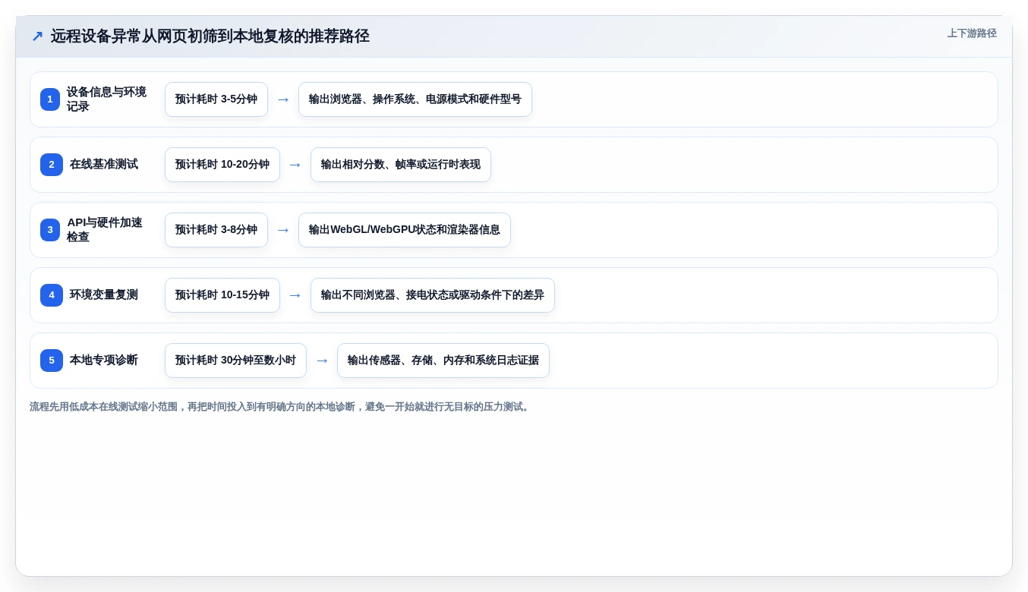
Task: Click the arrow after 预计耗时 3-8分钟
Action: [x=283, y=230]
